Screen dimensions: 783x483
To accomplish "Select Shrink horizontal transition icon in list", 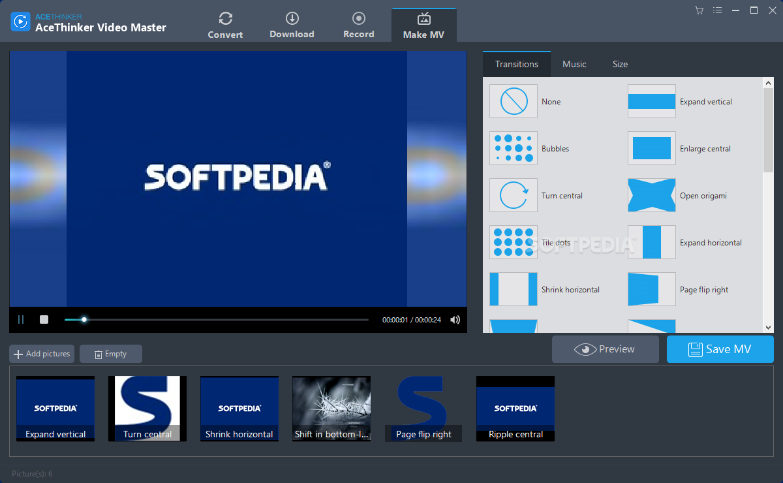I will pos(514,289).
